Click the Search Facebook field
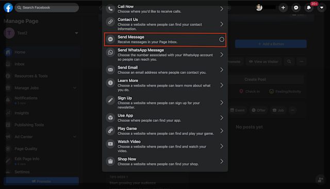This screenshot has height=189, width=330. (x=47, y=8)
